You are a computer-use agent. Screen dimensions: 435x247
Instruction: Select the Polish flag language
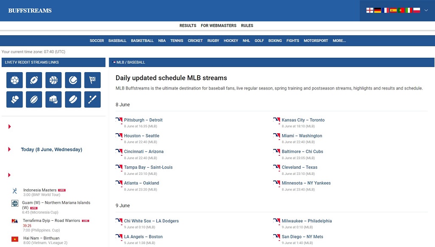(x=416, y=10)
